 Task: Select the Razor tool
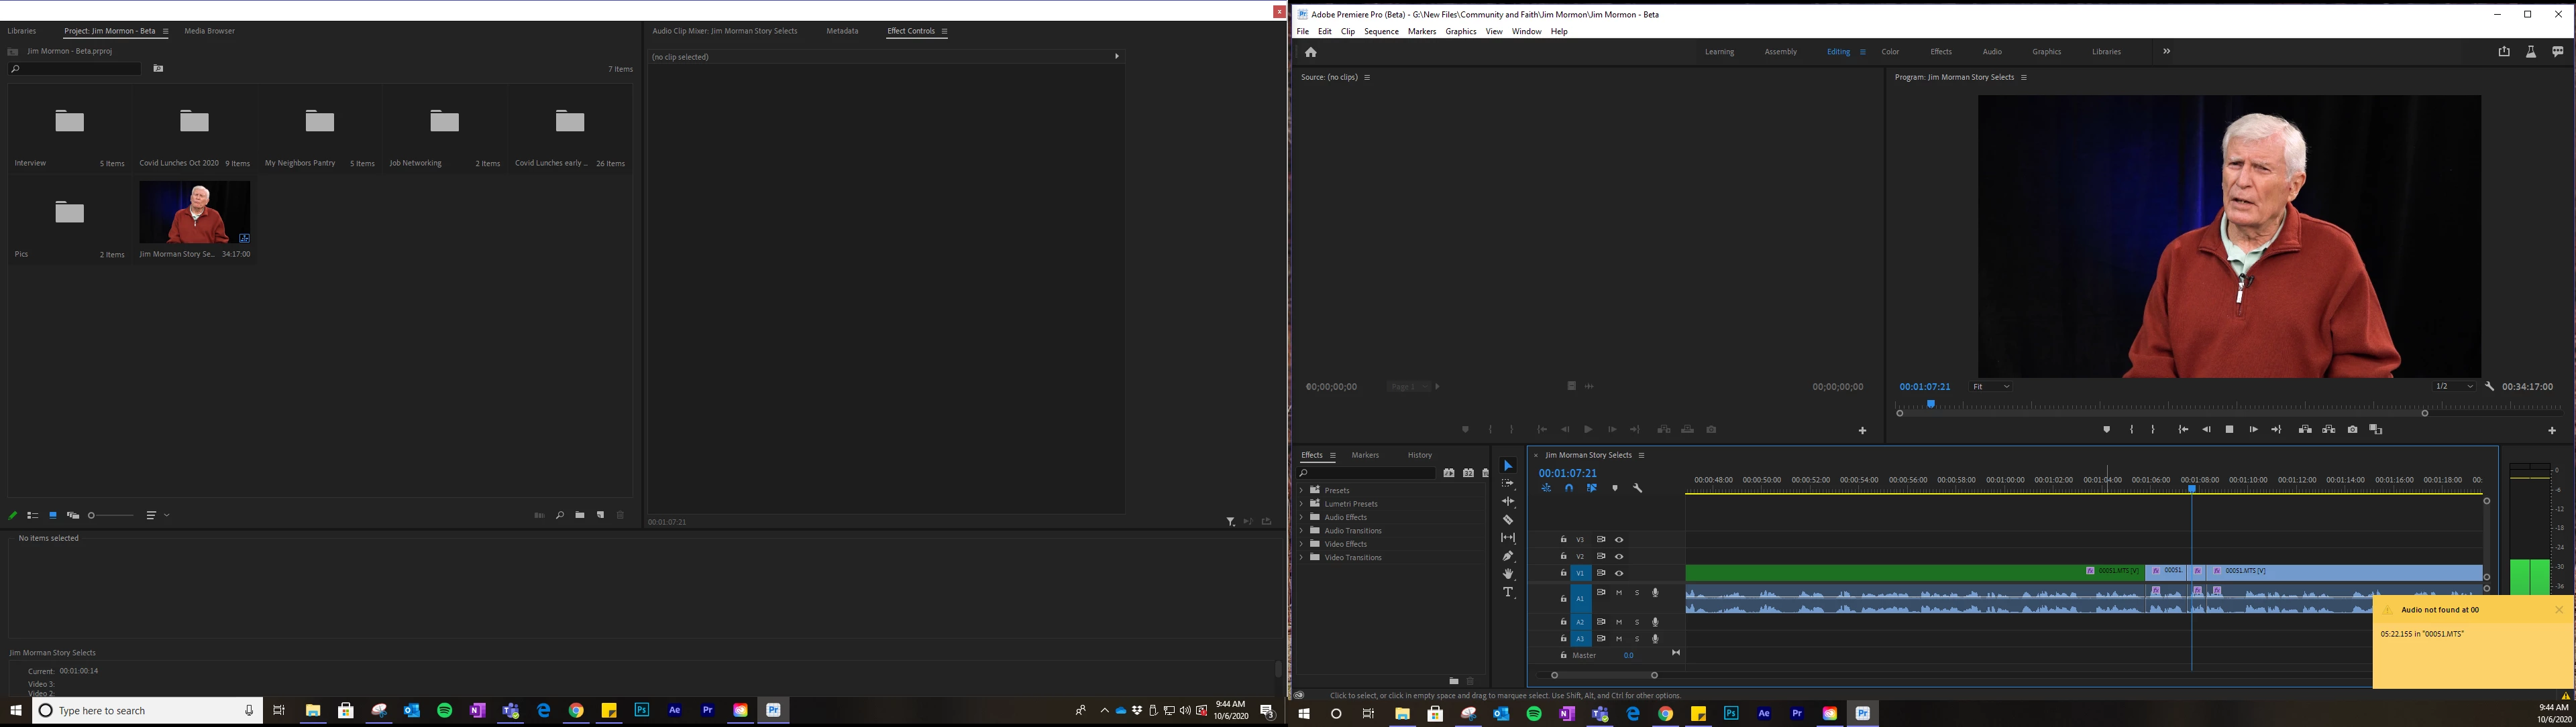point(1508,519)
